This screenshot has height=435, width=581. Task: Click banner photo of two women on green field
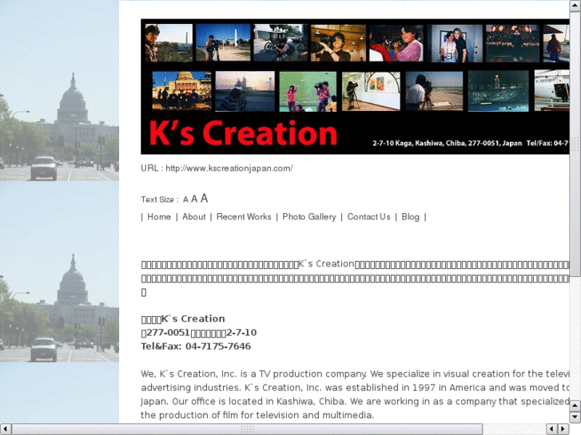pyautogui.click(x=308, y=92)
